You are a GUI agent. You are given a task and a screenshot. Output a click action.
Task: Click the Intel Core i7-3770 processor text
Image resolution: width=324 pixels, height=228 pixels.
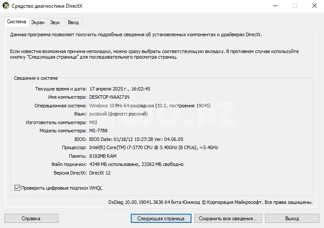click(153, 147)
